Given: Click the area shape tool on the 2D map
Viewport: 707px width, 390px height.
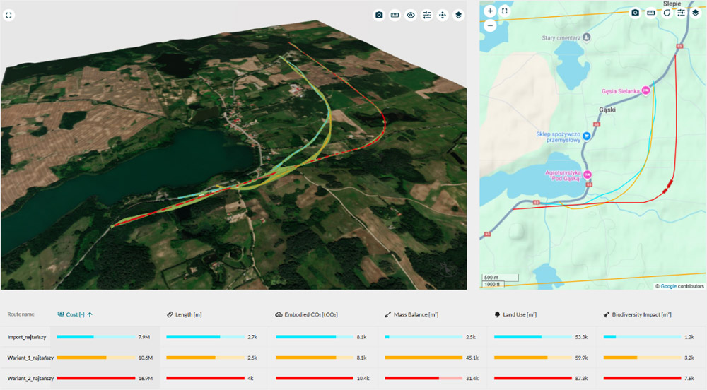Looking at the screenshot, I should click(667, 13).
